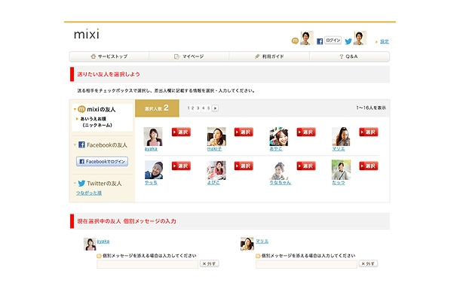Expand the Twitterの友人 sidebar section
Viewport: 460px width, 301px height.
75,184
